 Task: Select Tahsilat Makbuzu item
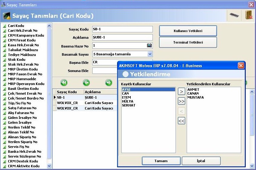(x=23, y=50)
